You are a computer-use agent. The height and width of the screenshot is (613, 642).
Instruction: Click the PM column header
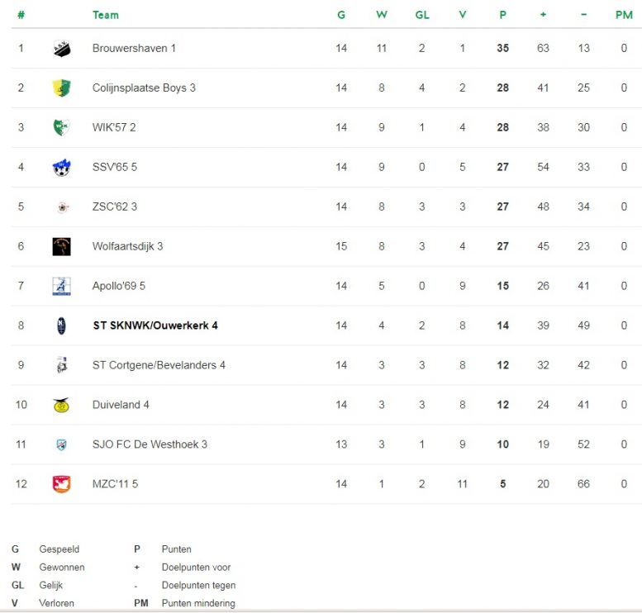[x=624, y=15]
